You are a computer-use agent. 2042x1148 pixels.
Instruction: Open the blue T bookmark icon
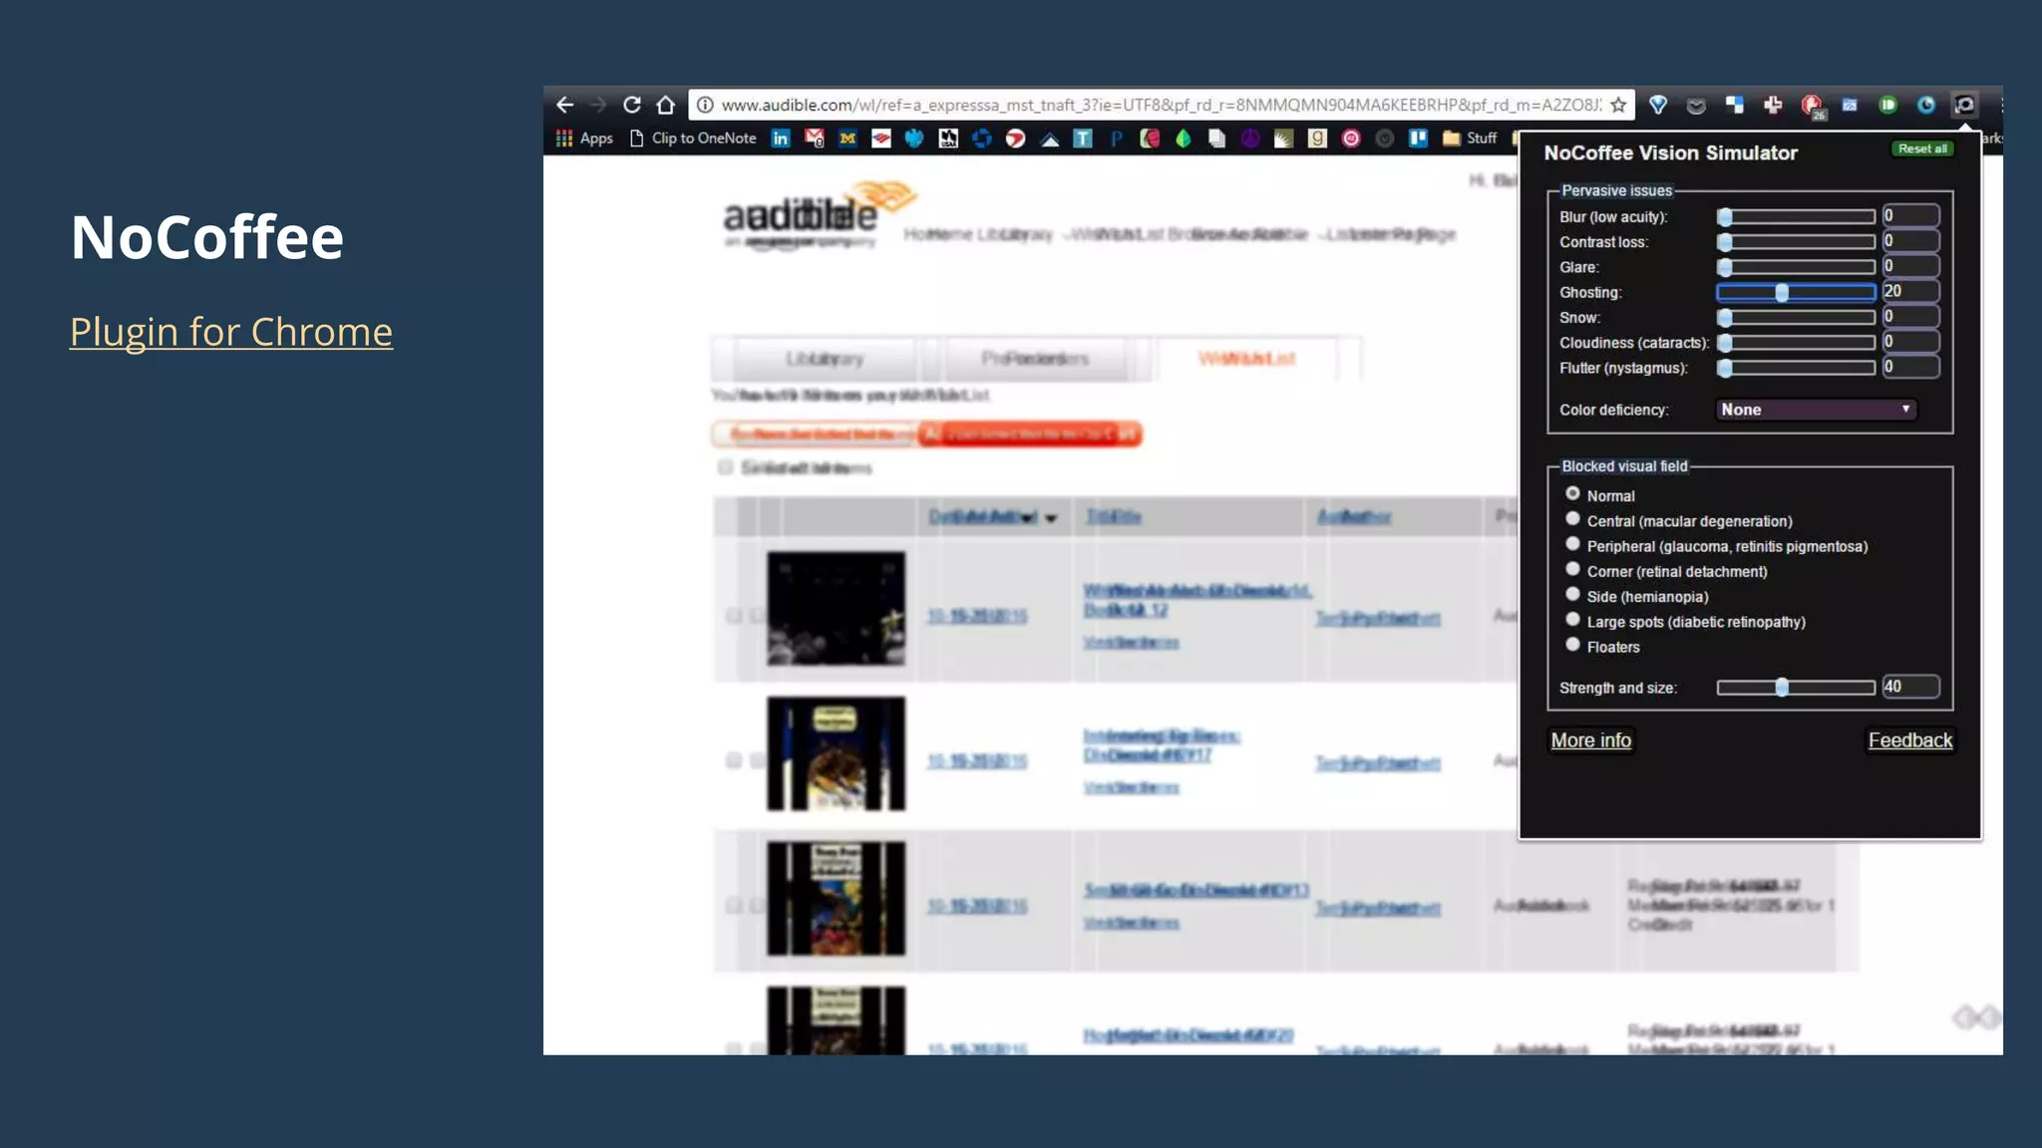click(1083, 139)
